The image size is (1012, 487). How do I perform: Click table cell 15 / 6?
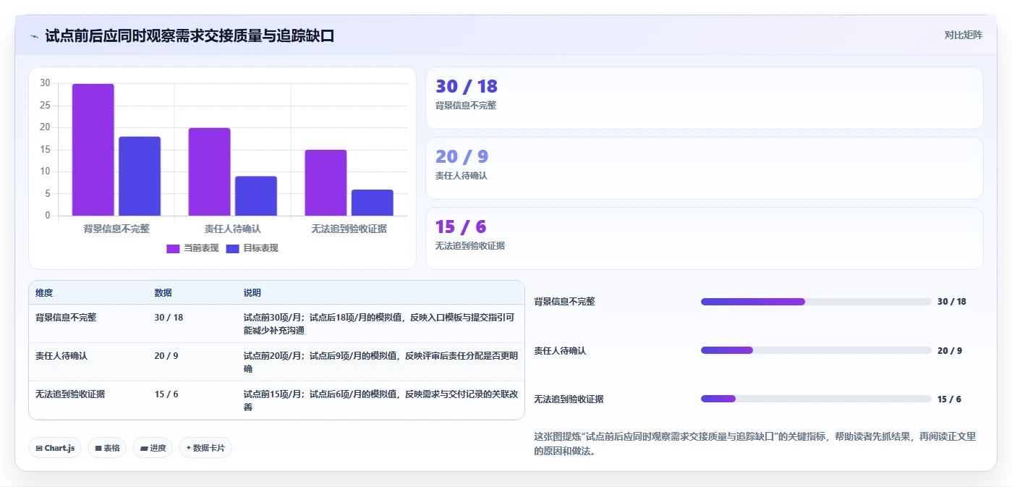click(x=166, y=394)
